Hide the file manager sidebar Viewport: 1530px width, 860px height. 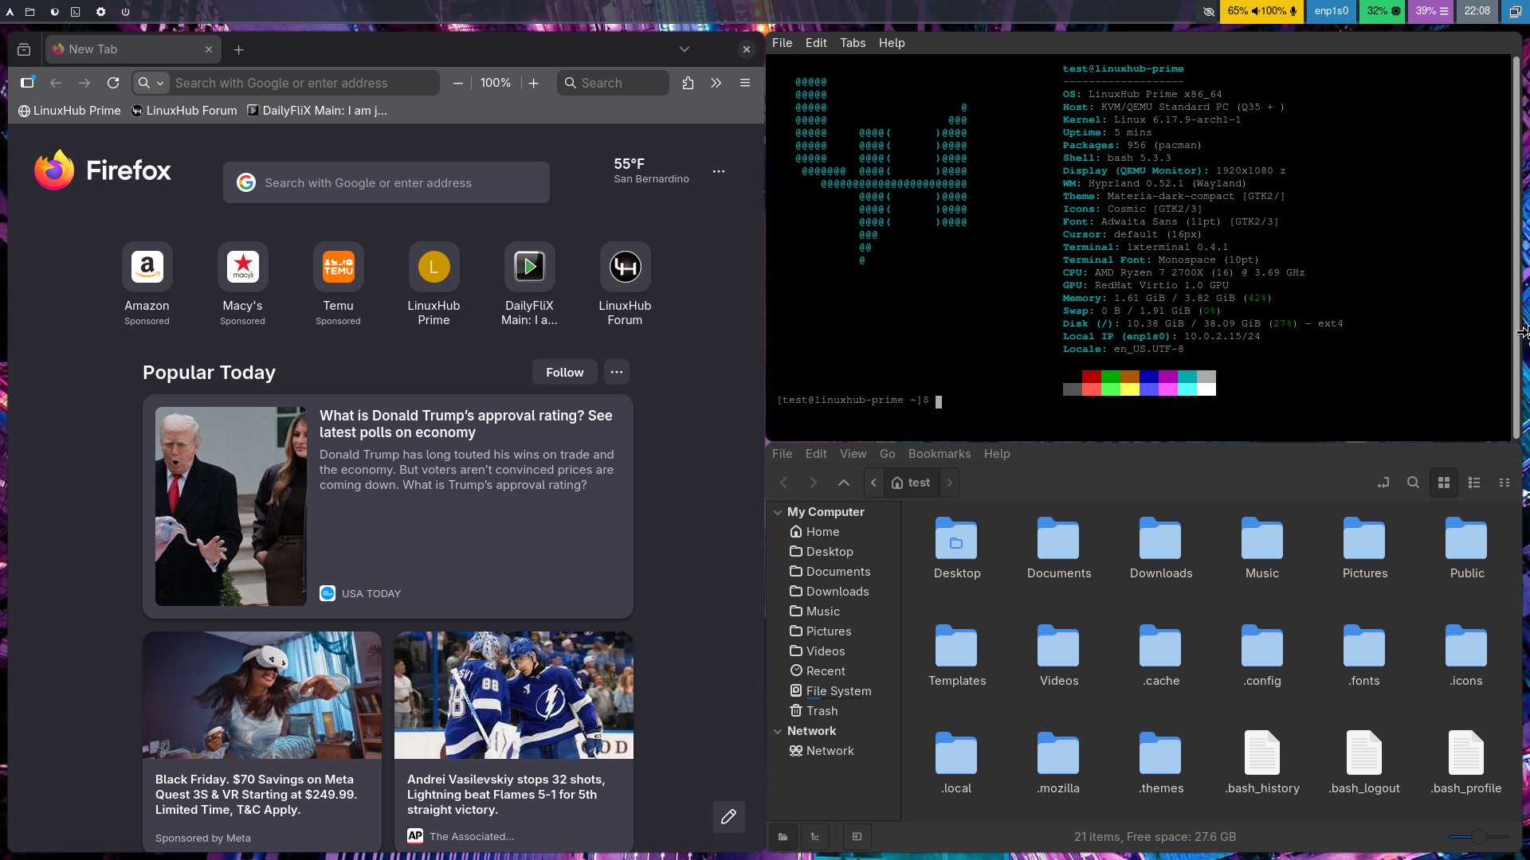[x=857, y=837]
